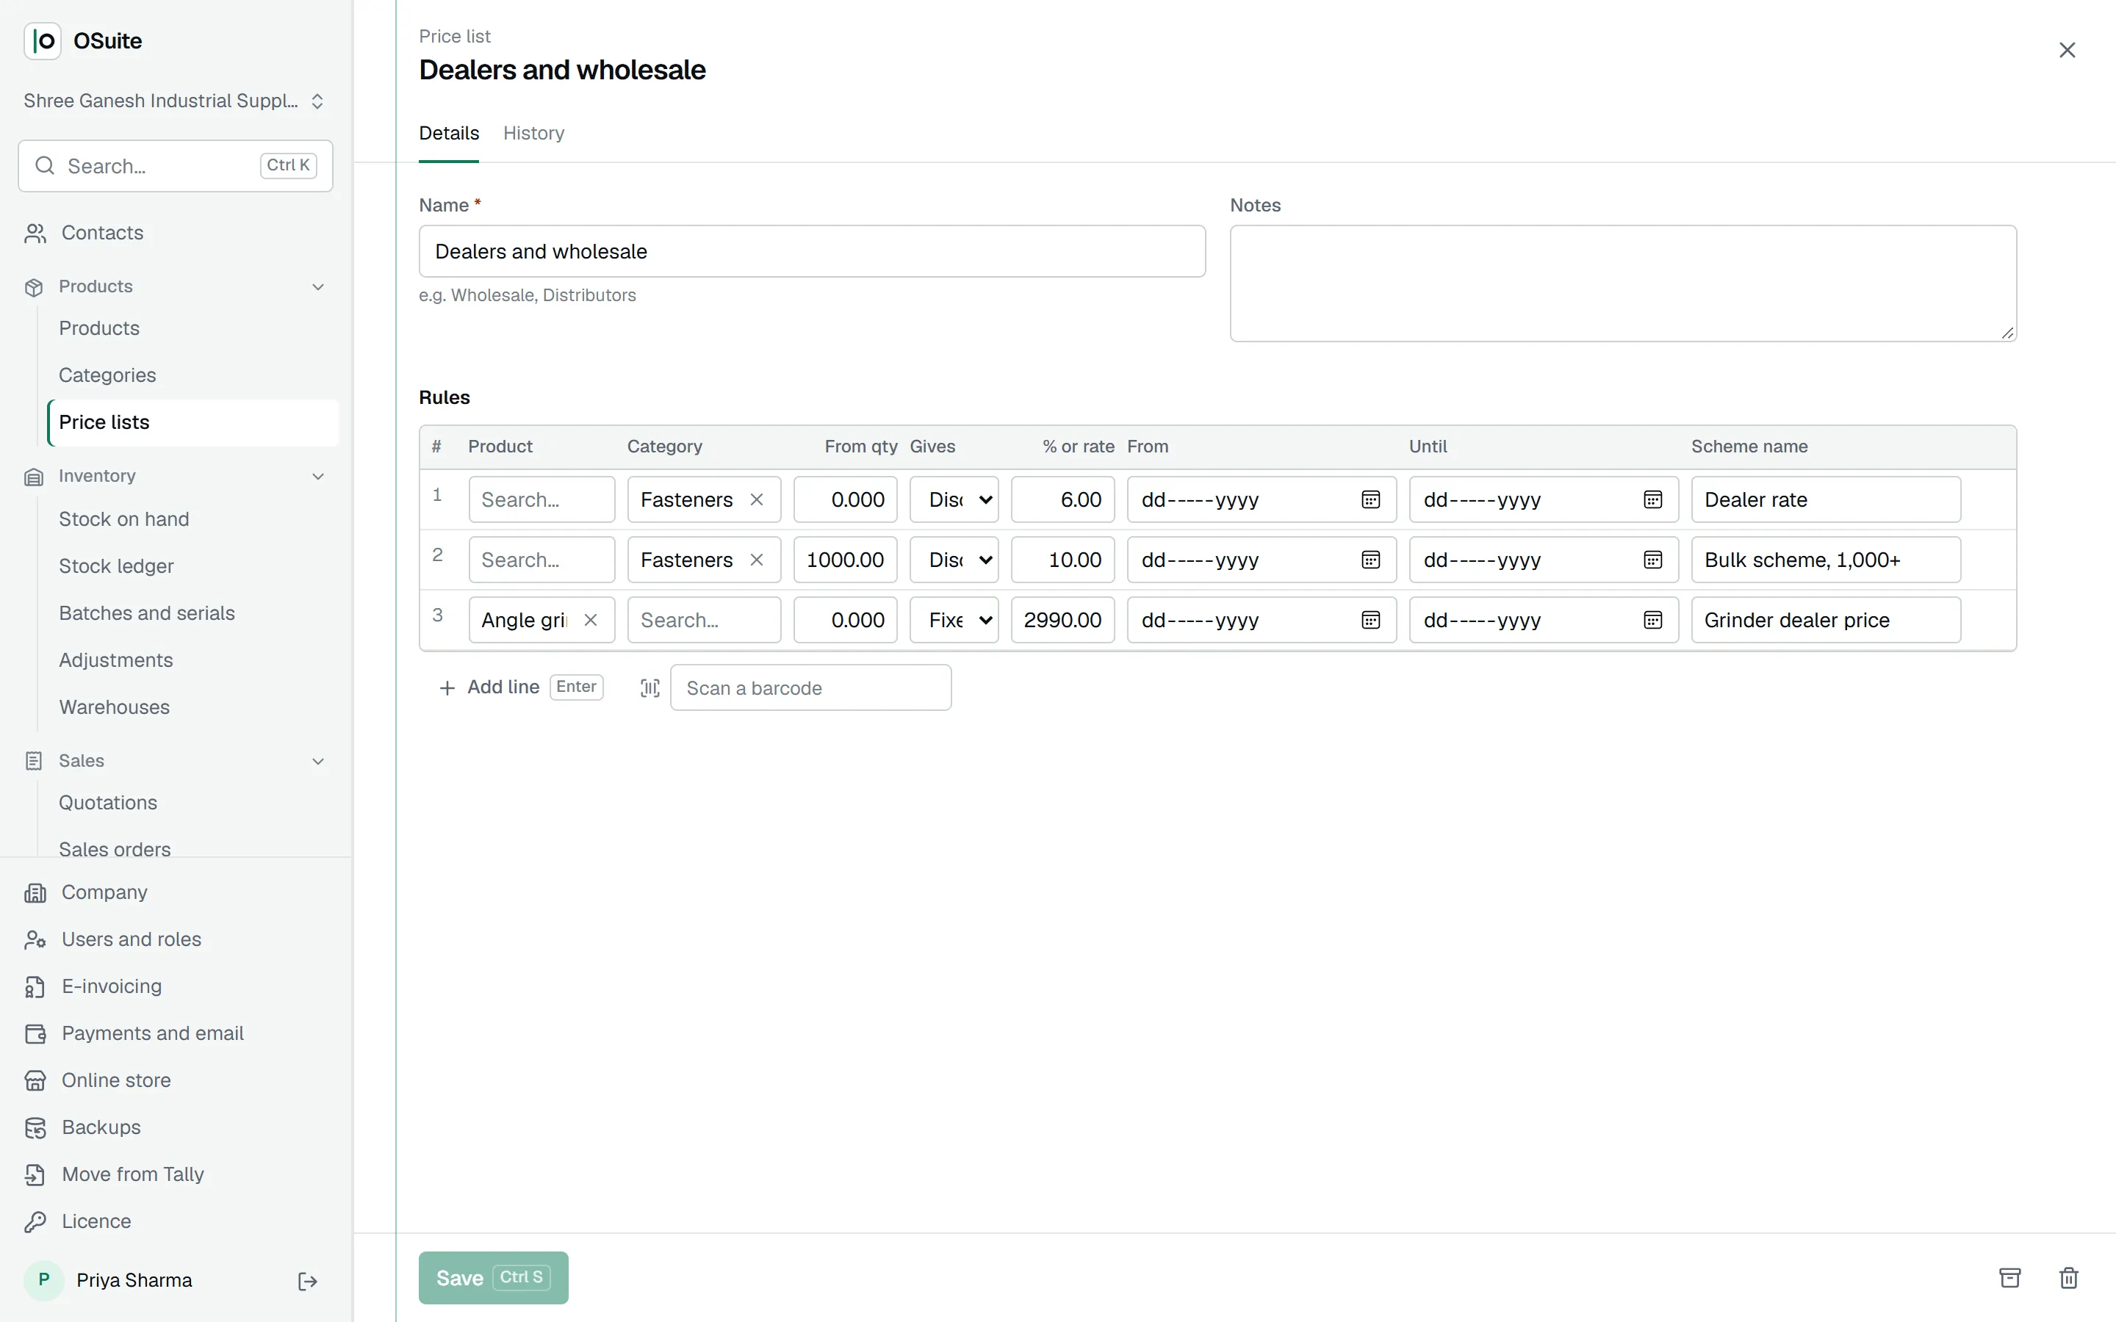The width and height of the screenshot is (2116, 1322).
Task: Open the Gives dropdown in row 2
Action: click(954, 560)
